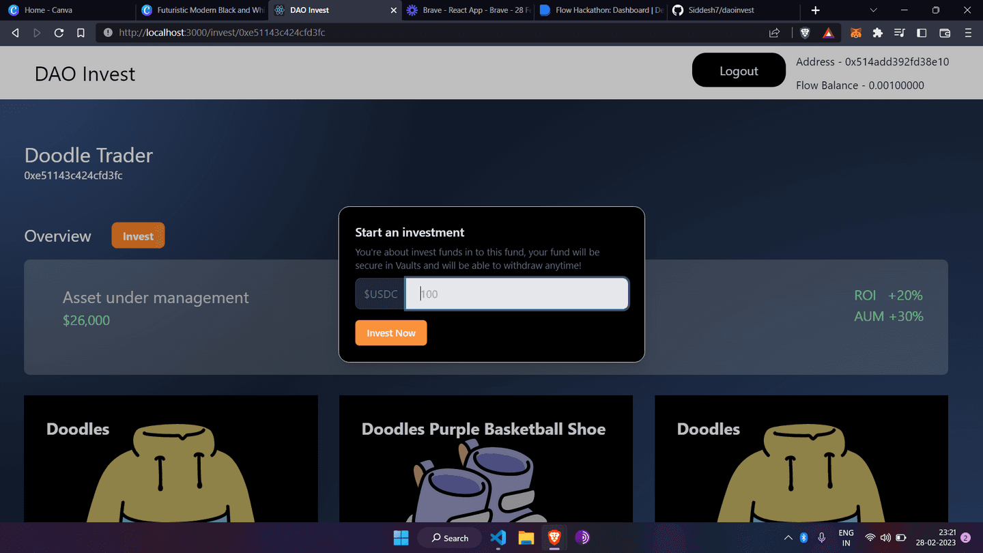Click the Start an investment heading
This screenshot has height=553, width=983.
[x=410, y=232]
